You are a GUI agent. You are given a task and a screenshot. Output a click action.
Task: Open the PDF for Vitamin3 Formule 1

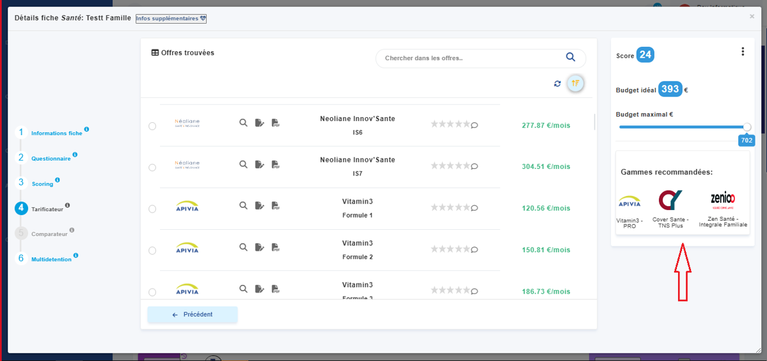275,206
